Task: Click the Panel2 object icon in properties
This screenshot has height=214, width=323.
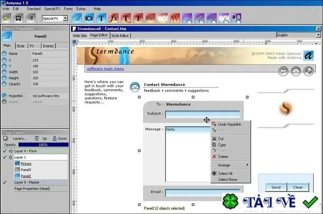Action: [7, 36]
